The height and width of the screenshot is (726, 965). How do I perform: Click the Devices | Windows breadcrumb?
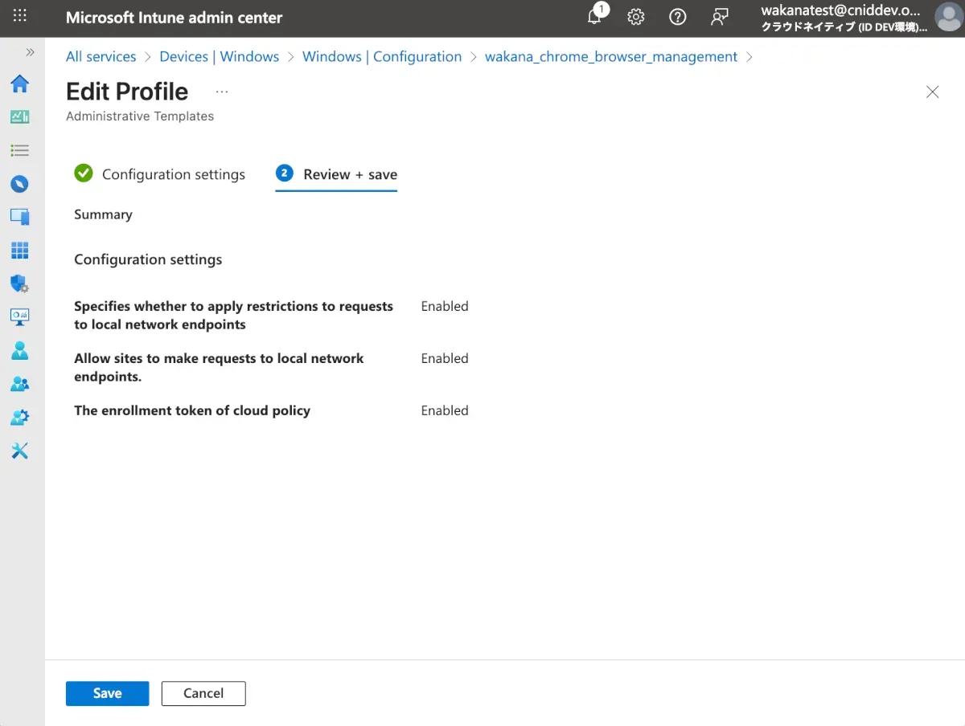point(220,56)
